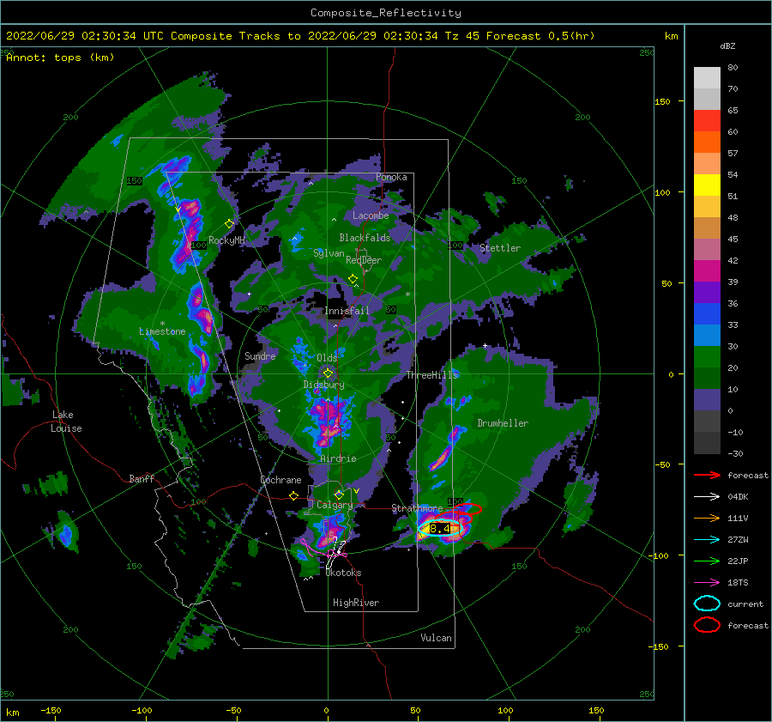Click the -30 value on dBZ scale

[x=735, y=453]
